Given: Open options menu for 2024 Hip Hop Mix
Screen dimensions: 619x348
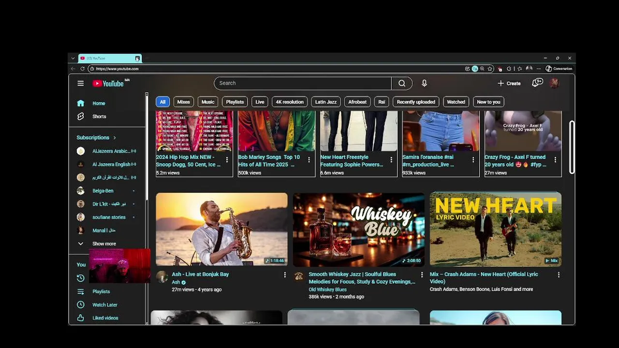Looking at the screenshot, I should (227, 159).
